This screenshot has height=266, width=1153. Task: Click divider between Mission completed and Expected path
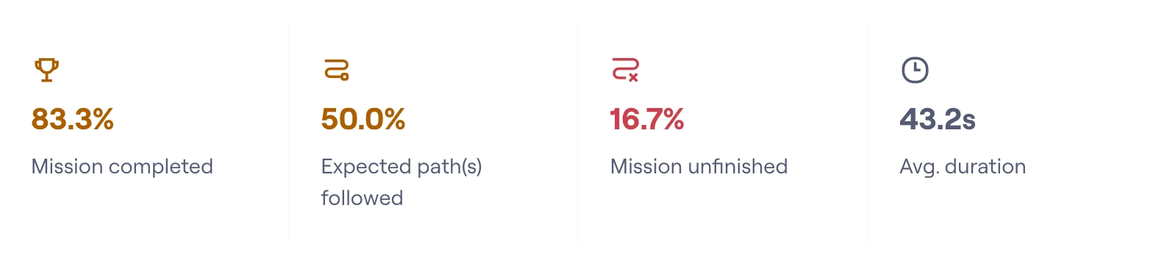click(x=289, y=133)
